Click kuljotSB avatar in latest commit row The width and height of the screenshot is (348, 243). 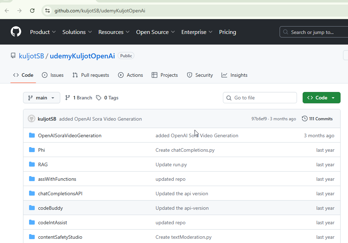coord(32,119)
